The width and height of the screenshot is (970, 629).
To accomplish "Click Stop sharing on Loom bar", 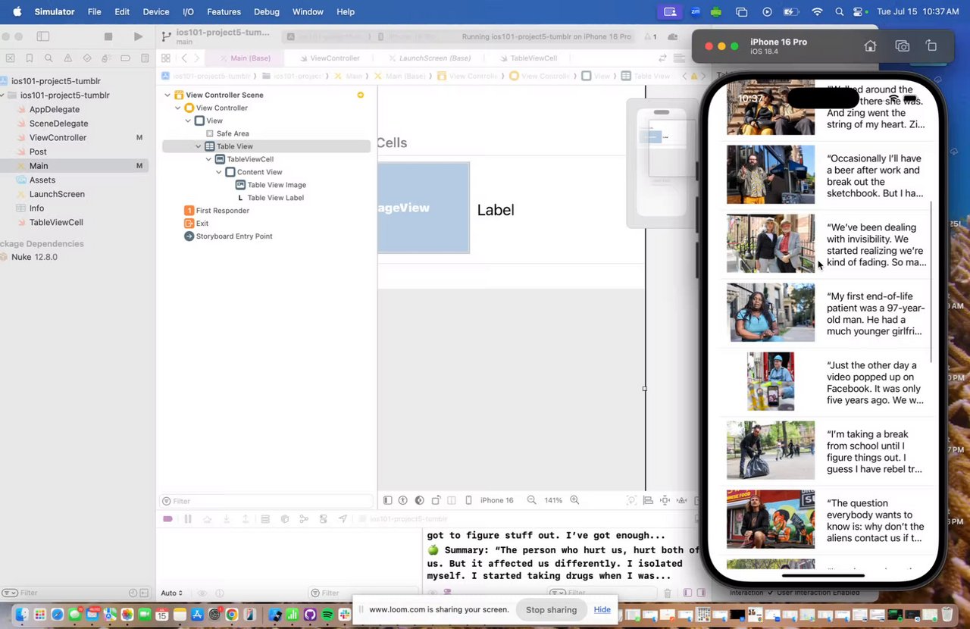I will [551, 610].
